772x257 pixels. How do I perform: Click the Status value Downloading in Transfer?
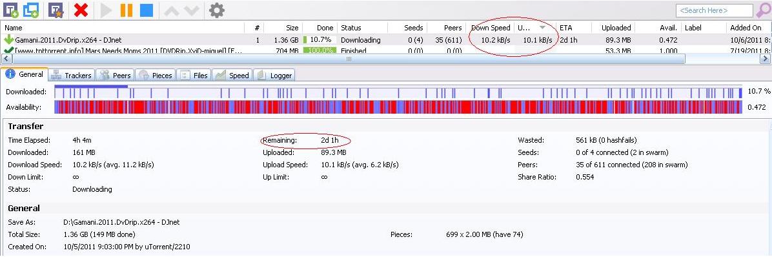92,190
